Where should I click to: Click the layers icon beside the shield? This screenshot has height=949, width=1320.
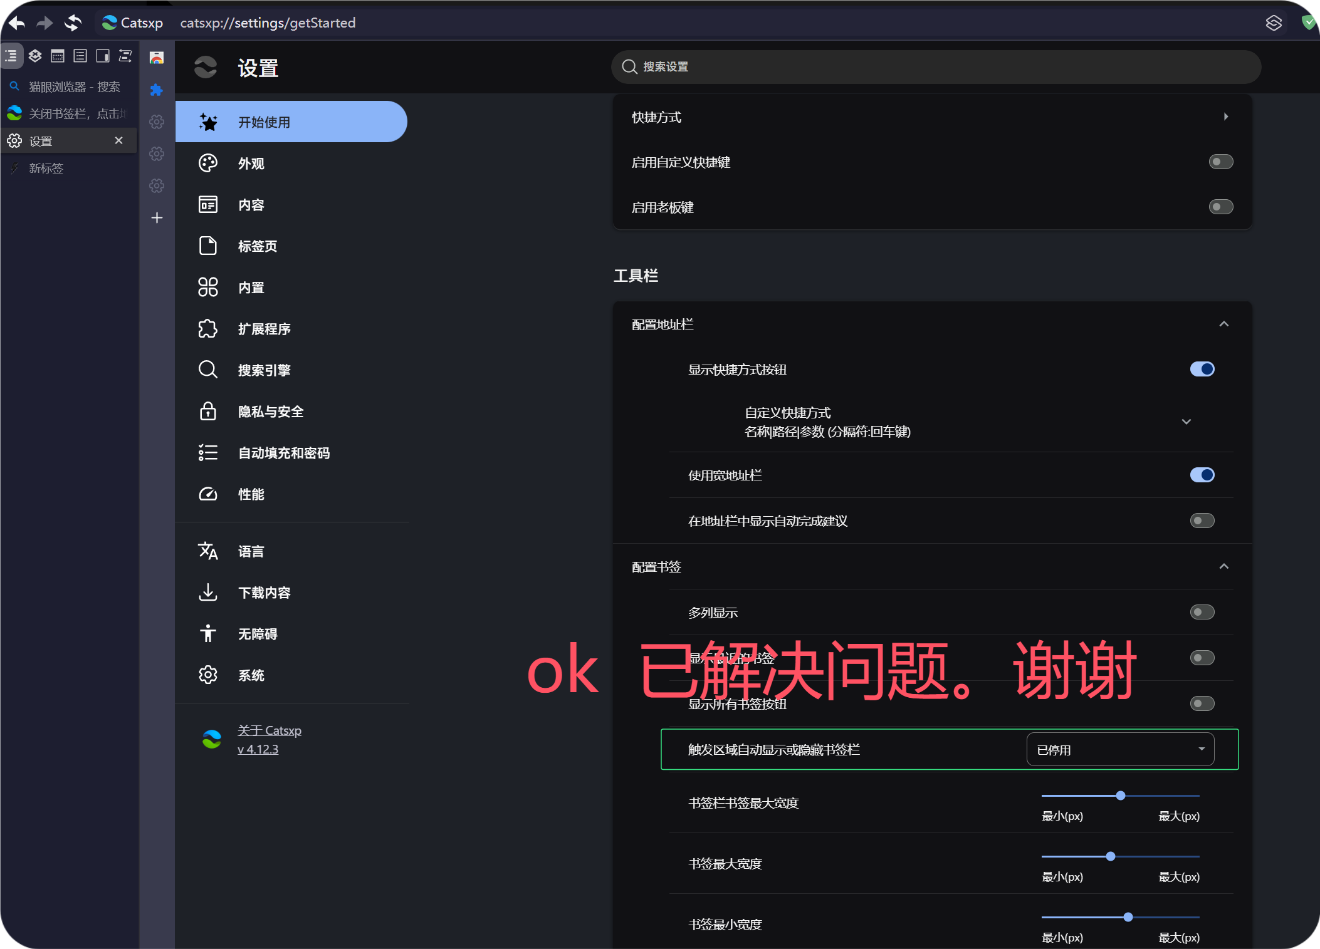pos(1274,23)
